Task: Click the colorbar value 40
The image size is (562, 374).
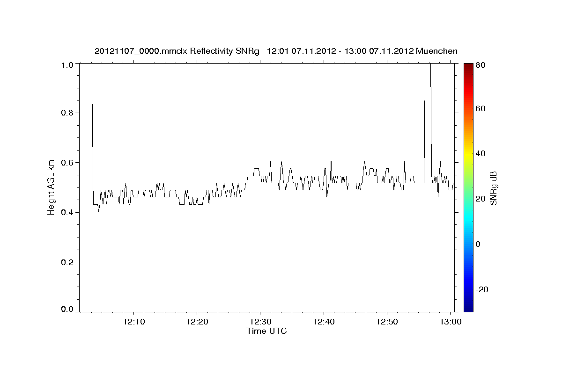Action: click(480, 153)
